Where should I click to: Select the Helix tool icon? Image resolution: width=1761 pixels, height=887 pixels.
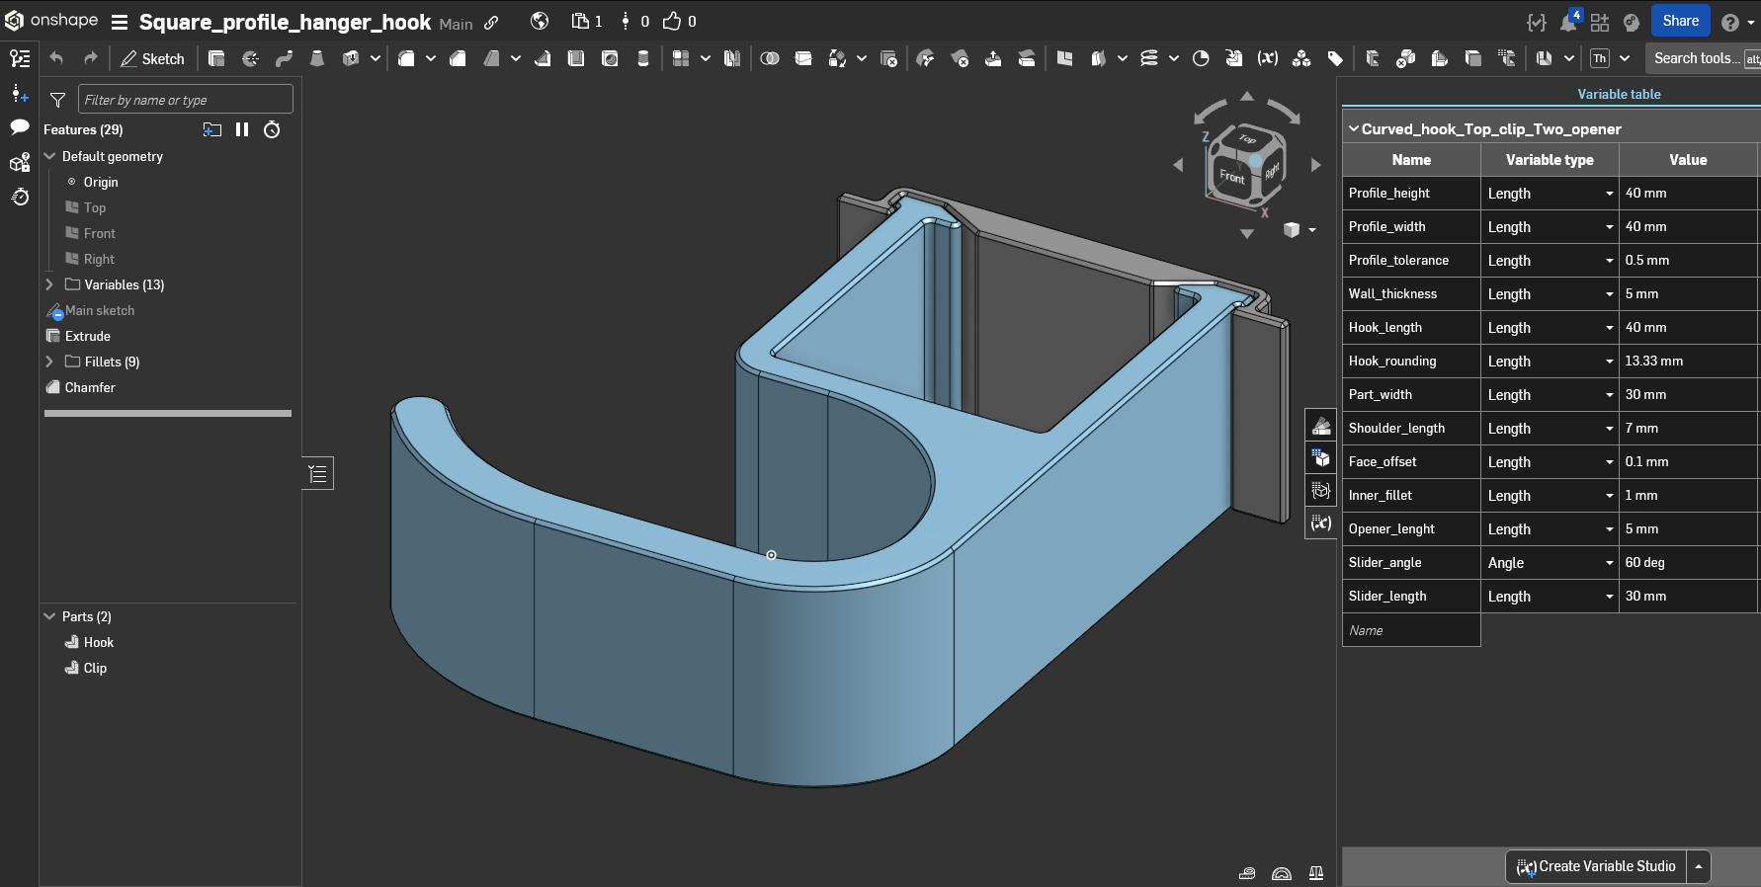pyautogui.click(x=1149, y=59)
